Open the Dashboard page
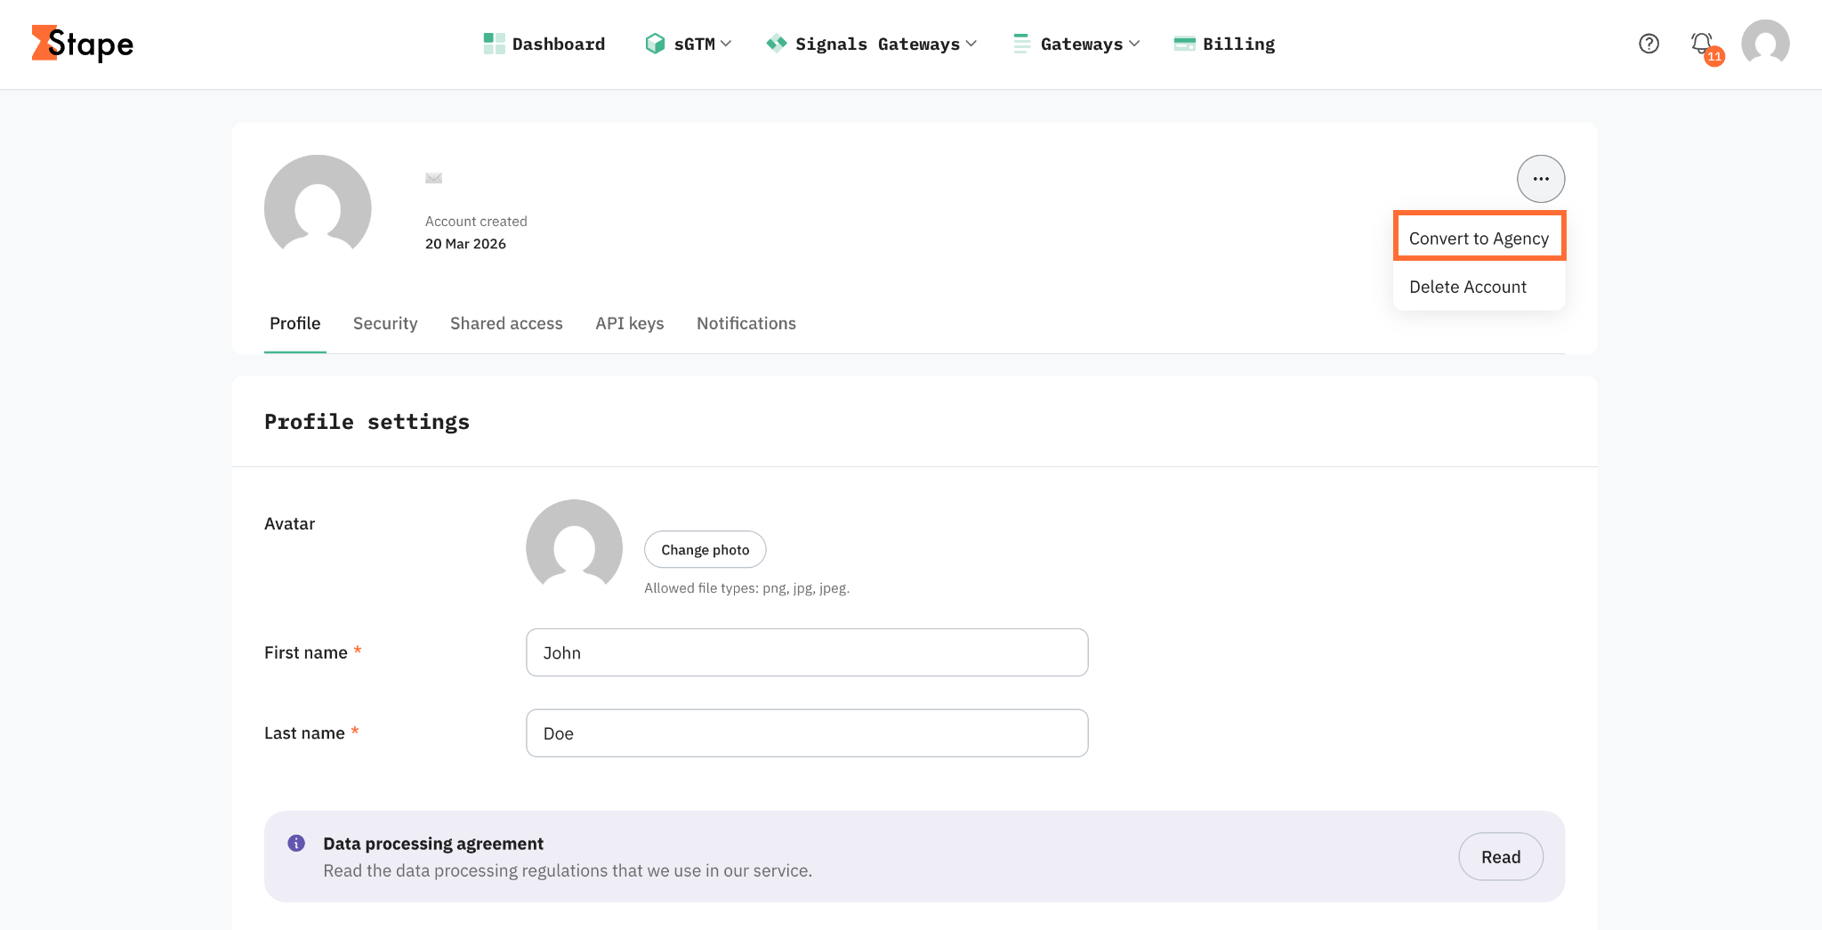Screen dimensions: 1822x930 (x=544, y=44)
